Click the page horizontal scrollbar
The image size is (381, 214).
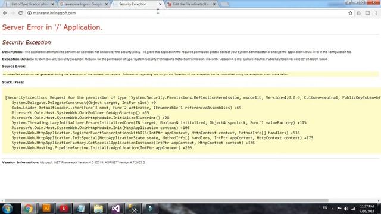(x=167, y=200)
